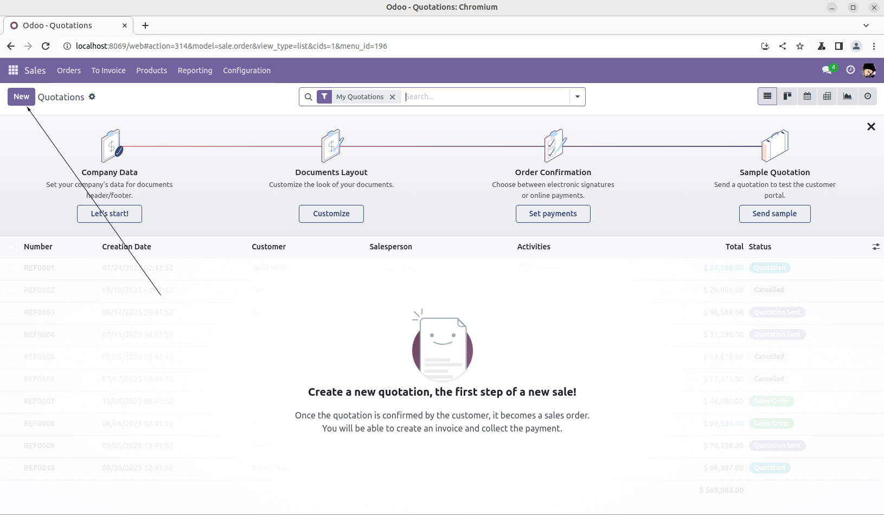
Task: Switch to Activity view
Action: pyautogui.click(x=868, y=96)
